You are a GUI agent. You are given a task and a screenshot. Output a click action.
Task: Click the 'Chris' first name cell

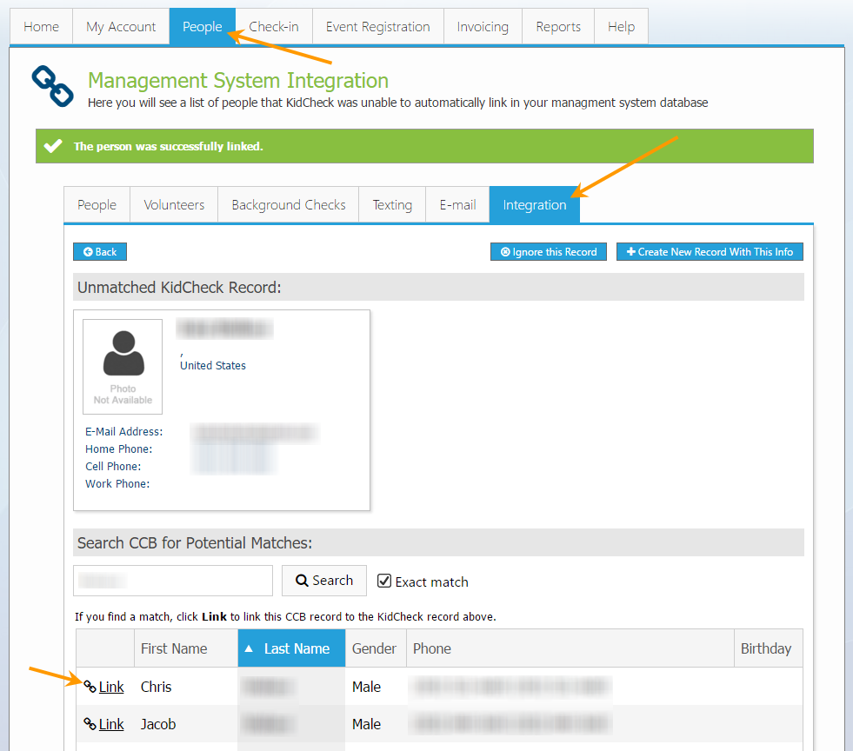click(157, 687)
